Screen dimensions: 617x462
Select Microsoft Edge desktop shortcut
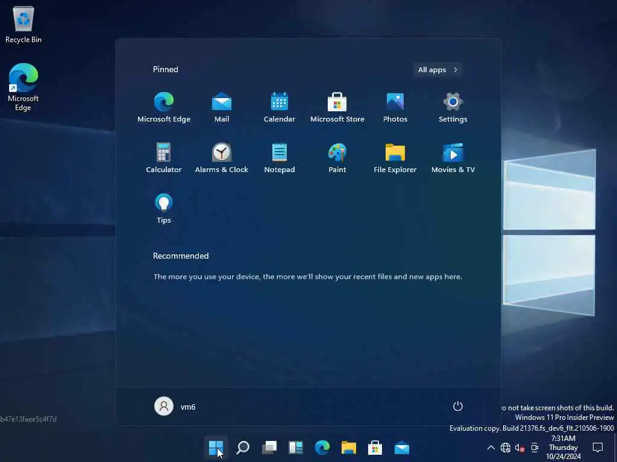(x=23, y=87)
